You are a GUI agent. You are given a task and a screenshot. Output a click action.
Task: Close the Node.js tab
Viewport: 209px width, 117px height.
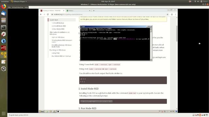pyautogui.click(x=90, y=11)
